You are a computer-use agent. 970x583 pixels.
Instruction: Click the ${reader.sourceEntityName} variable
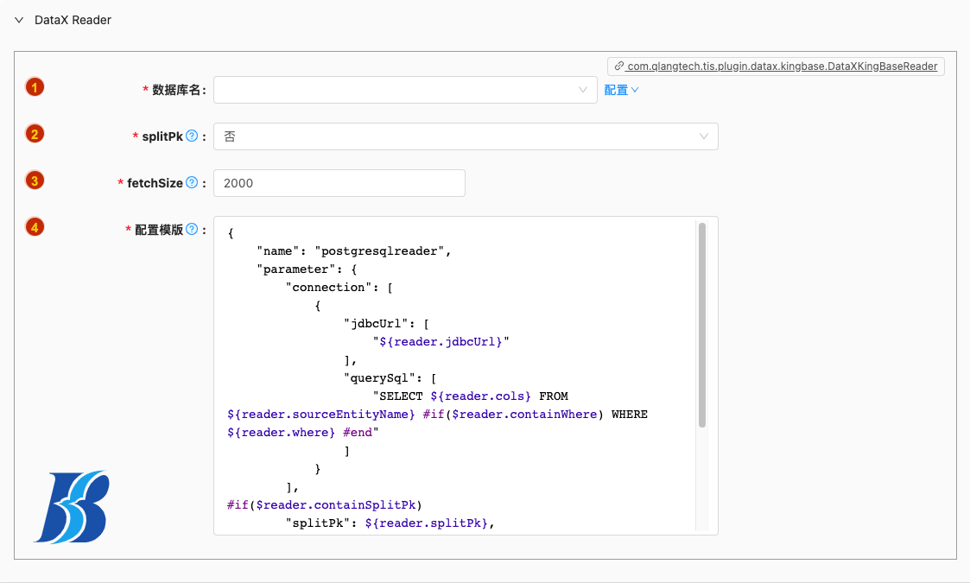[321, 414]
